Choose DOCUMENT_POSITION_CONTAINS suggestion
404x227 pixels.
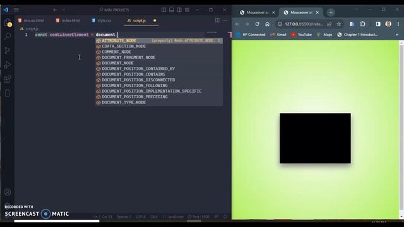click(159, 74)
